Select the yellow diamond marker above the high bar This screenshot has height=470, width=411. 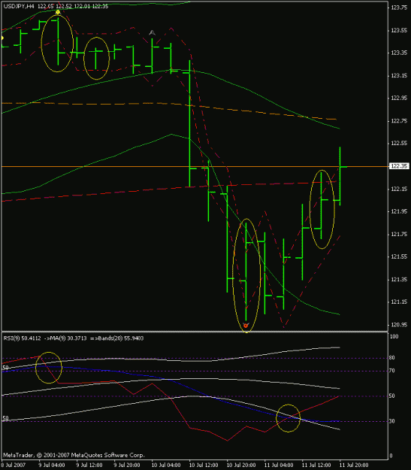pyautogui.click(x=58, y=12)
